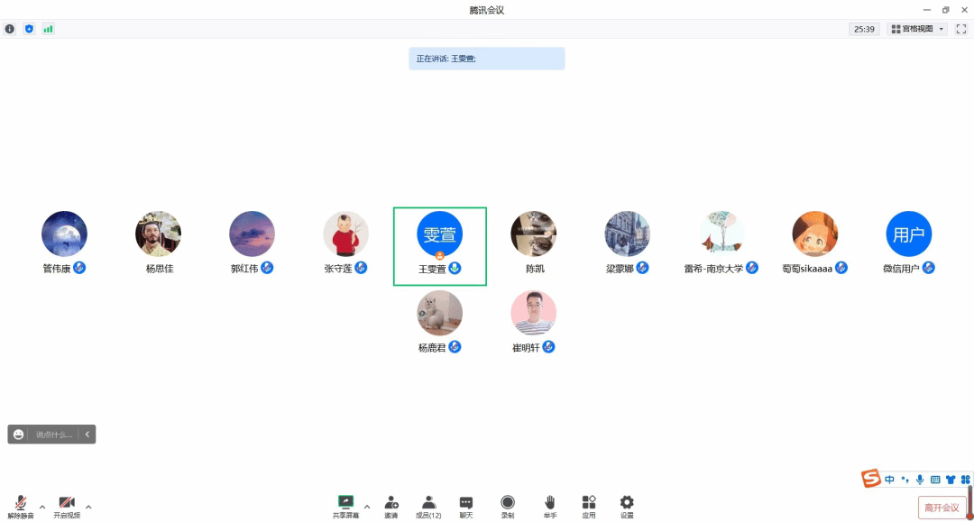Select 崔明轩 participant avatar

[x=533, y=313]
